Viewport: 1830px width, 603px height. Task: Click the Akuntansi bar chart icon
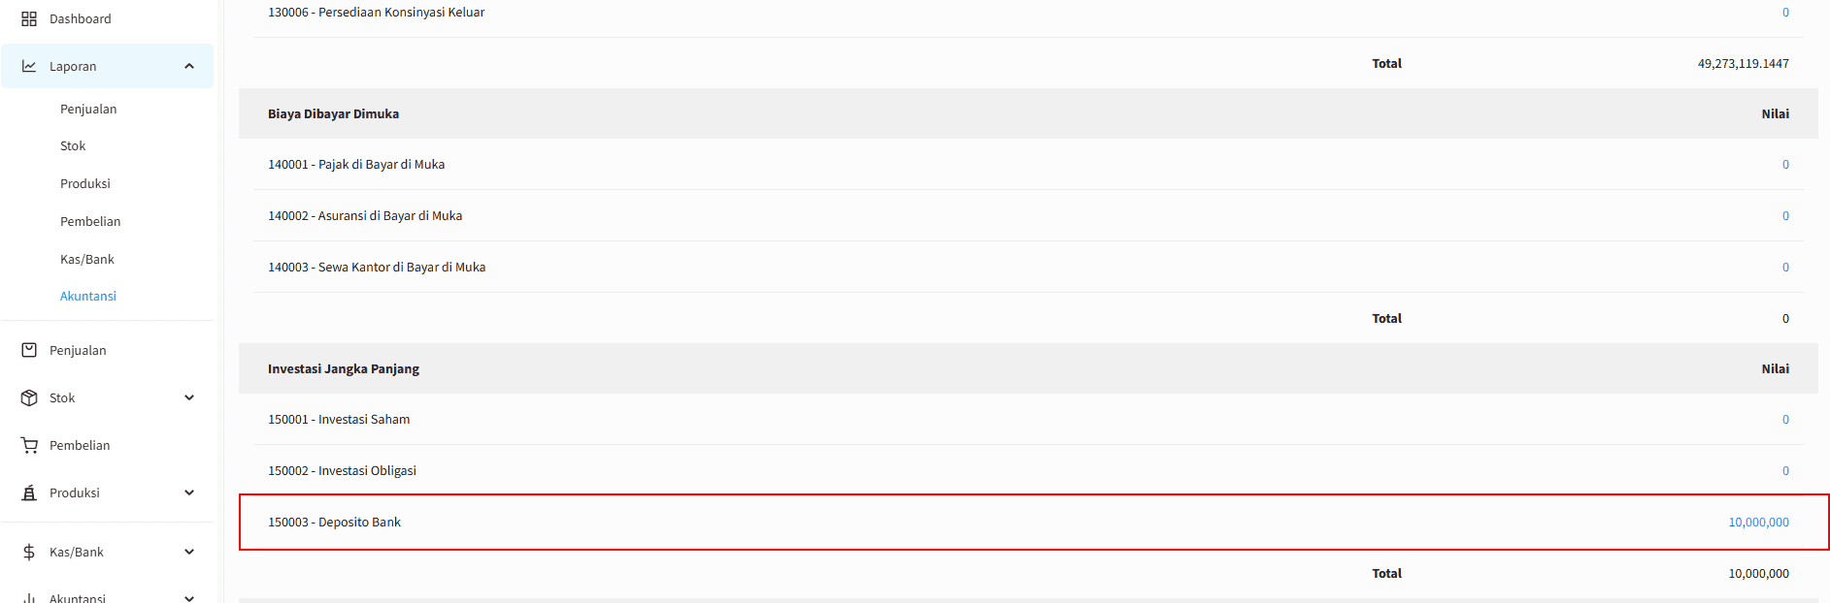pos(29,597)
